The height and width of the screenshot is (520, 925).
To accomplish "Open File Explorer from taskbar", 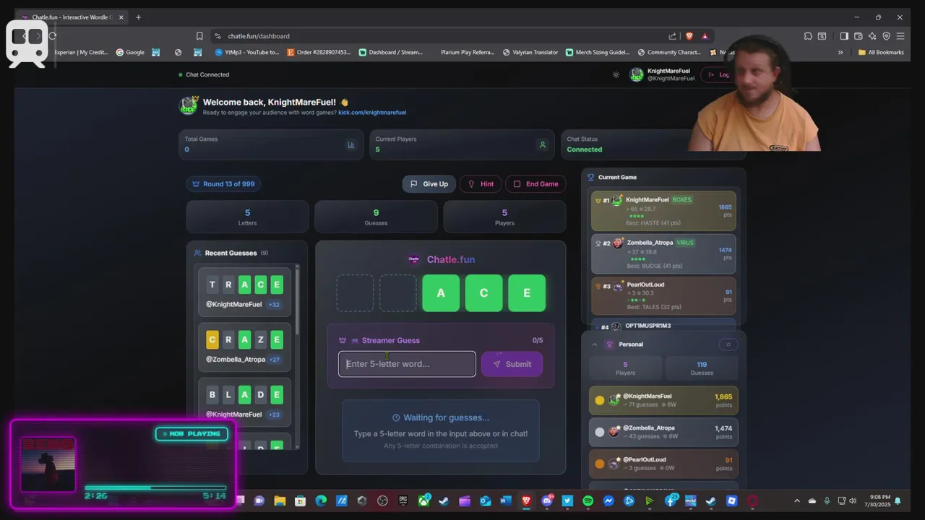I will (x=280, y=500).
